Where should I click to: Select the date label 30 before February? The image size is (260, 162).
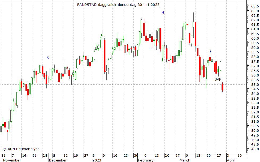pyautogui.click(x=136, y=156)
